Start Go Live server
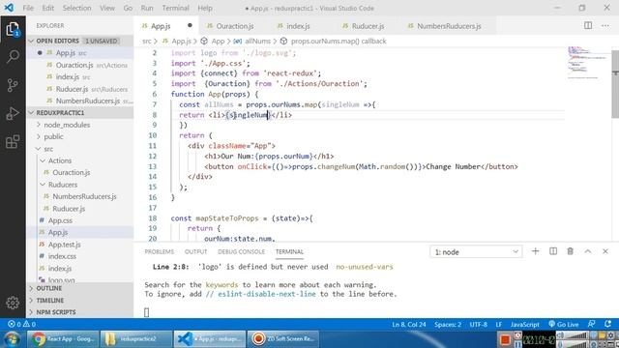619x348 pixels. [x=564, y=324]
